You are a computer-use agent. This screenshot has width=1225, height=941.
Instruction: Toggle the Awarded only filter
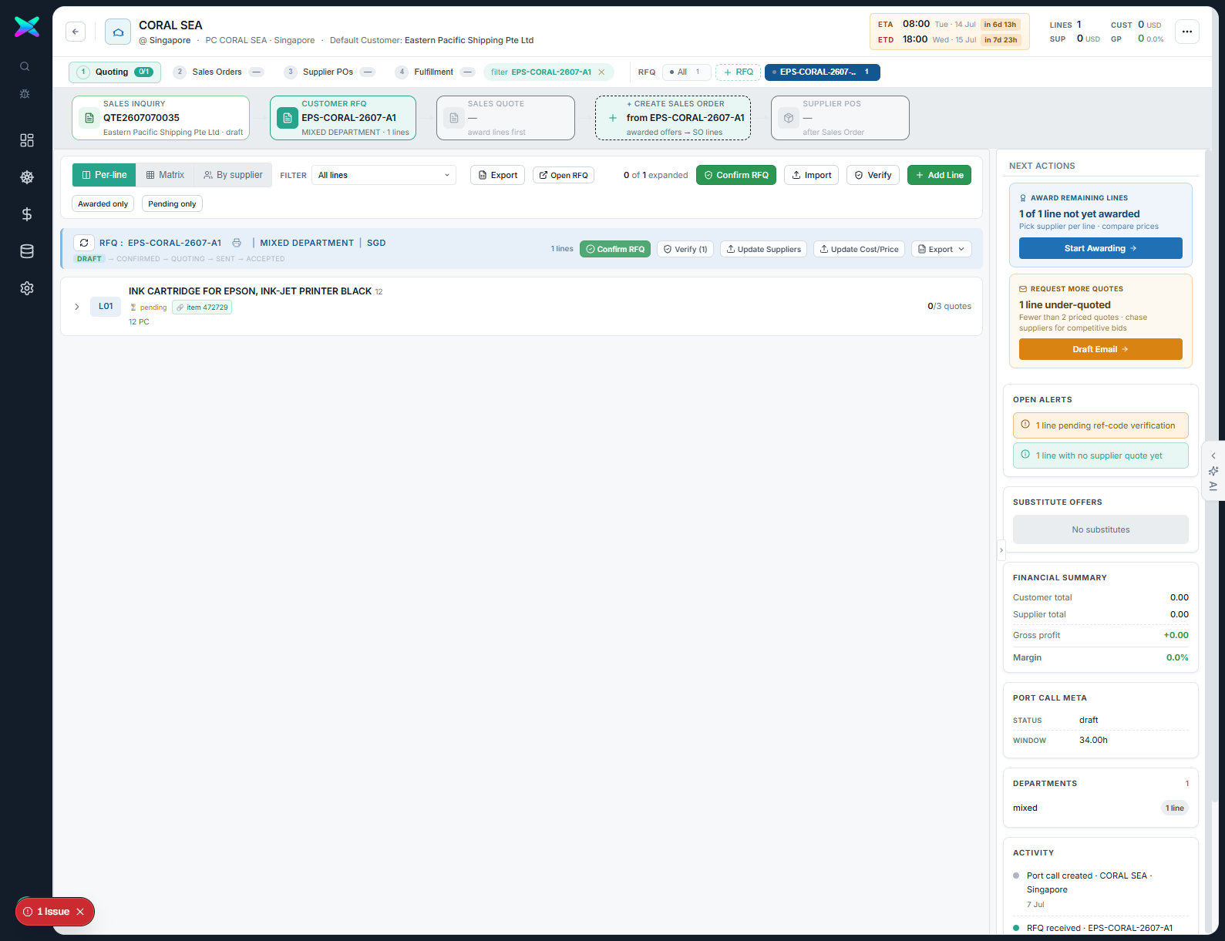coord(103,203)
